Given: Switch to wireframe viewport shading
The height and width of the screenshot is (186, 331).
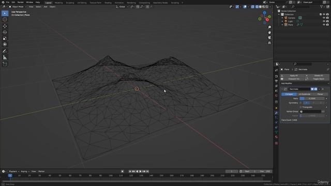Looking at the screenshot, I should (x=257, y=7).
